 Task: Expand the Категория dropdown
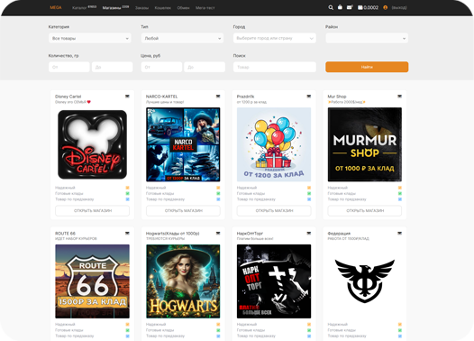click(90, 39)
